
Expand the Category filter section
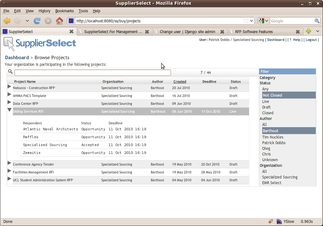[267, 78]
